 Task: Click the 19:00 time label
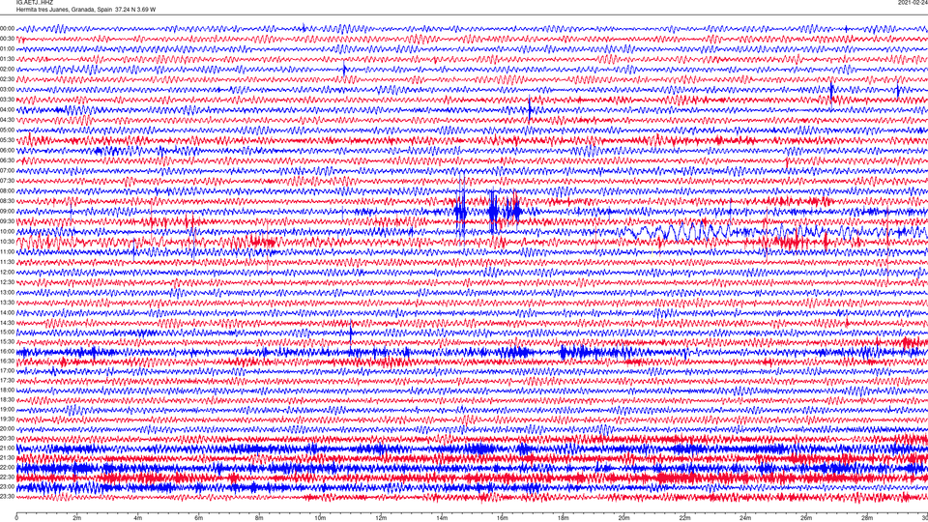7,409
